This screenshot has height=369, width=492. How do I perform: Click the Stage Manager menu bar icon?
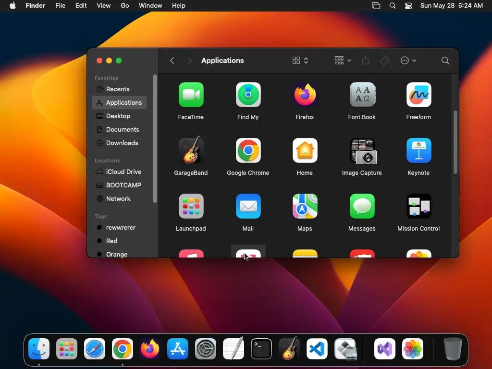[x=376, y=6]
